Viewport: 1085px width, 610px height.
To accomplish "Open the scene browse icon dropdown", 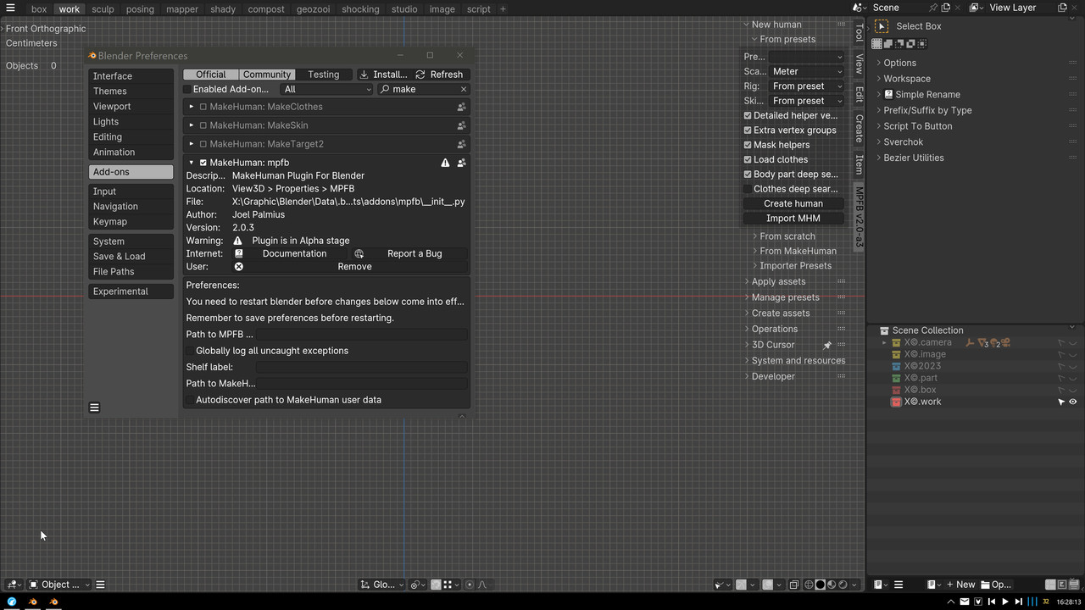I will 860,8.
